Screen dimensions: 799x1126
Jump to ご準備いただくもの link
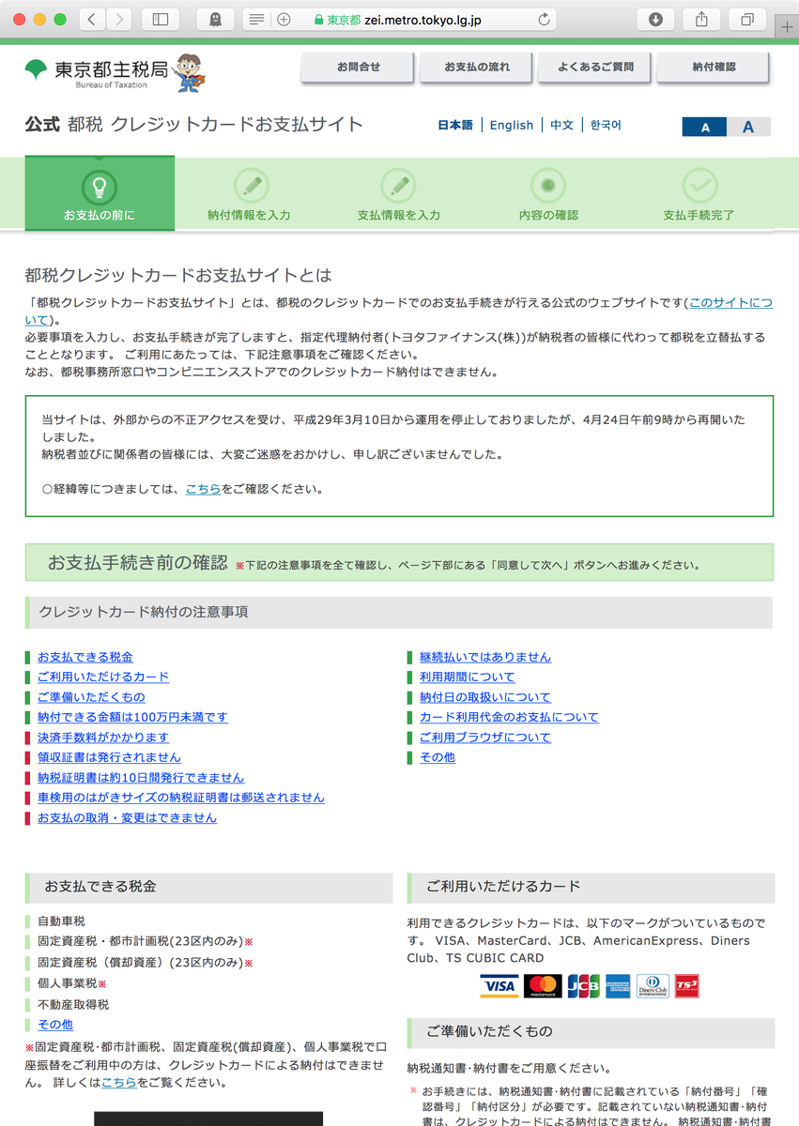coord(91,697)
